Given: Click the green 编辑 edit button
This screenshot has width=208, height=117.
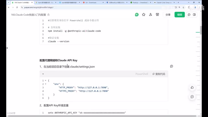Looking at the screenshot, I should pyautogui.click(x=180, y=15).
